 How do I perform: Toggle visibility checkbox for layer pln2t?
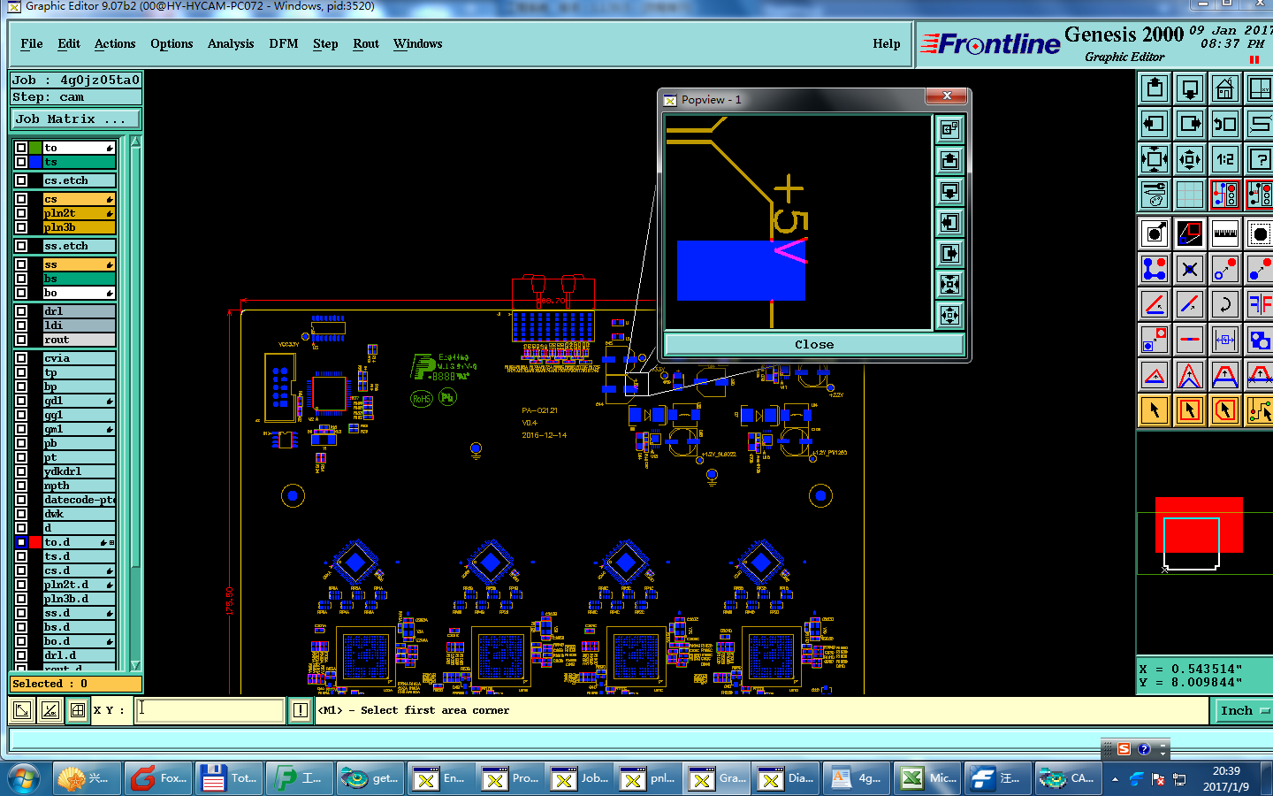click(21, 213)
